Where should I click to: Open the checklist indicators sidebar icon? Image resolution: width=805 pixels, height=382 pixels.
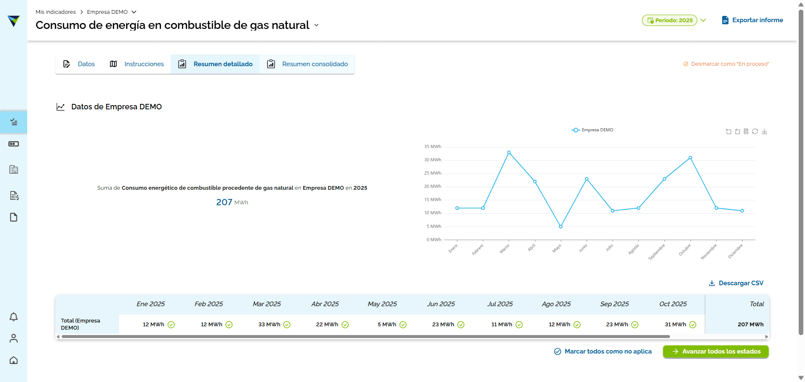(13, 122)
